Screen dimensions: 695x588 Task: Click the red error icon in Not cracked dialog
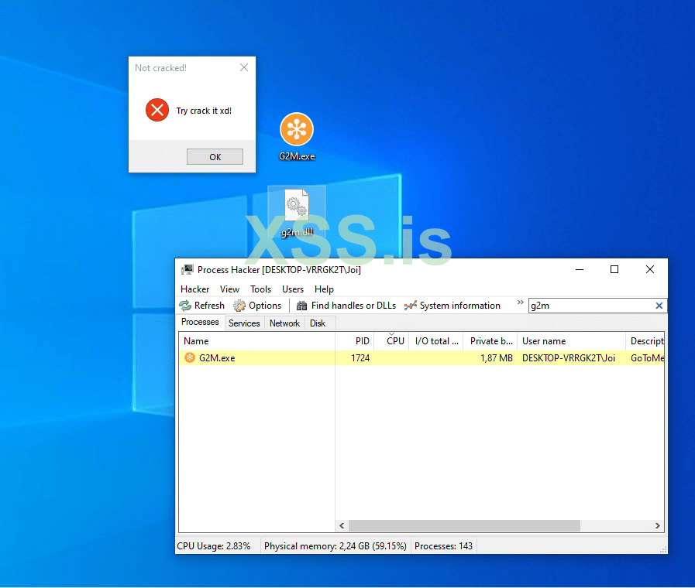pos(157,110)
